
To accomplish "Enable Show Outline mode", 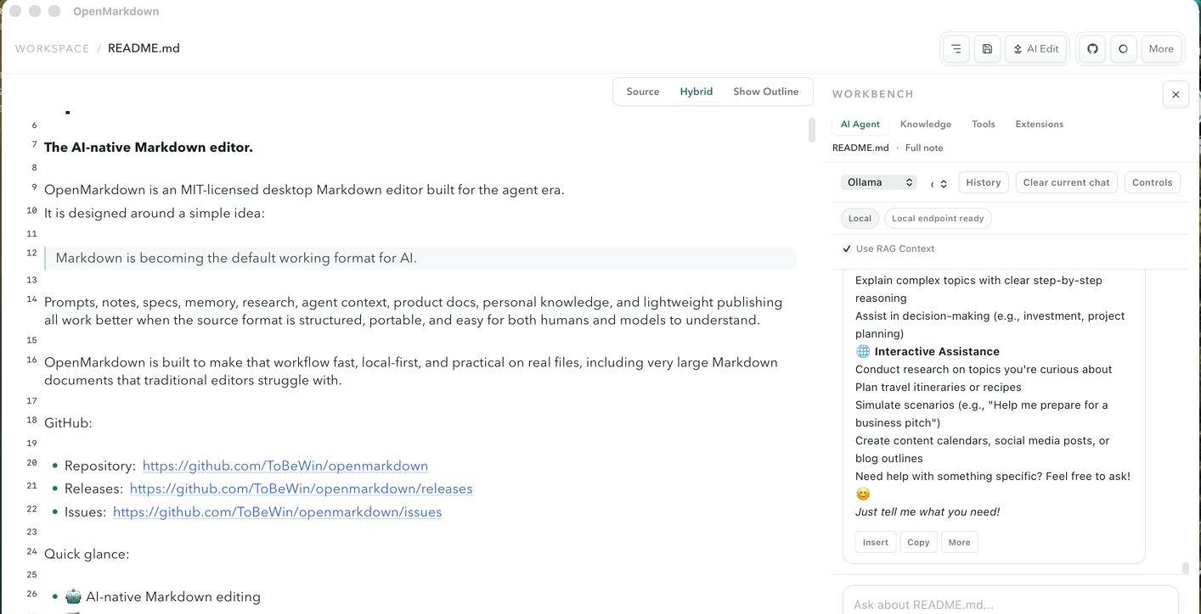I will pos(766,91).
